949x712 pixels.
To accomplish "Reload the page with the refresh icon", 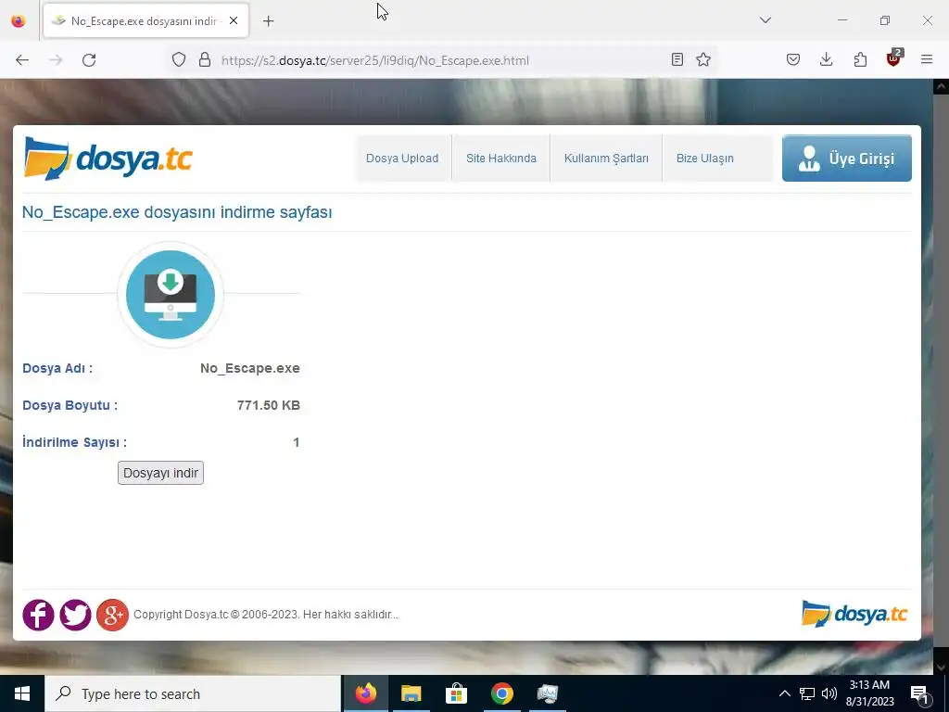I will [89, 60].
